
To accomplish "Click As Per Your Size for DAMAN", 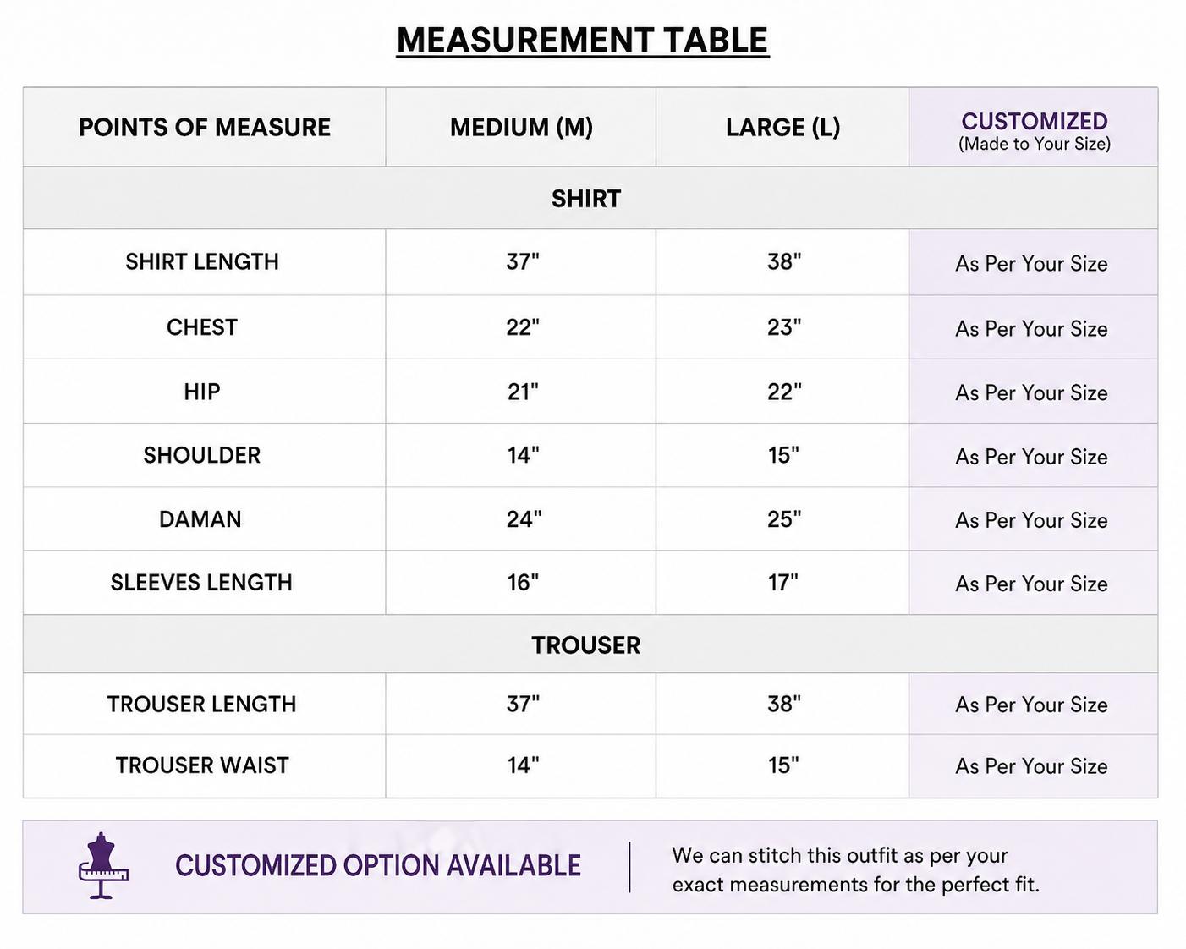I will [x=1032, y=520].
